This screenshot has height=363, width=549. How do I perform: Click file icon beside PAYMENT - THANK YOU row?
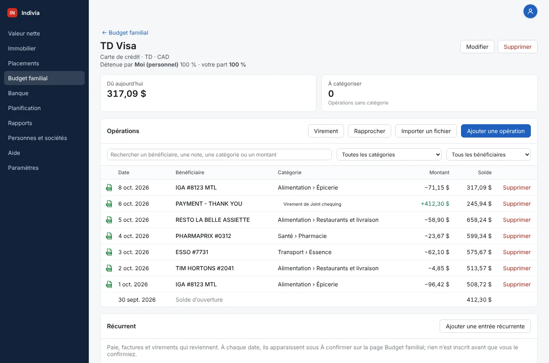[x=109, y=204]
